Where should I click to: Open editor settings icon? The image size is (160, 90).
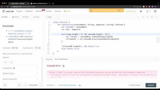point(152,17)
